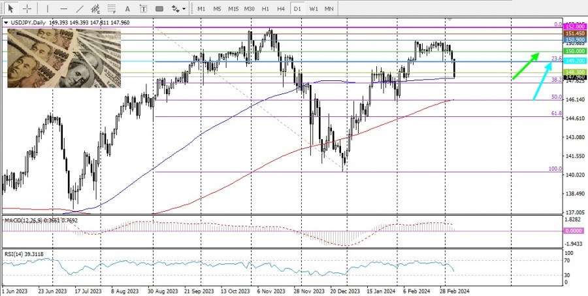Image resolution: width=588 pixels, height=296 pixels.
Task: Select the 61.8 Fibonacci level label
Action: coord(557,113)
